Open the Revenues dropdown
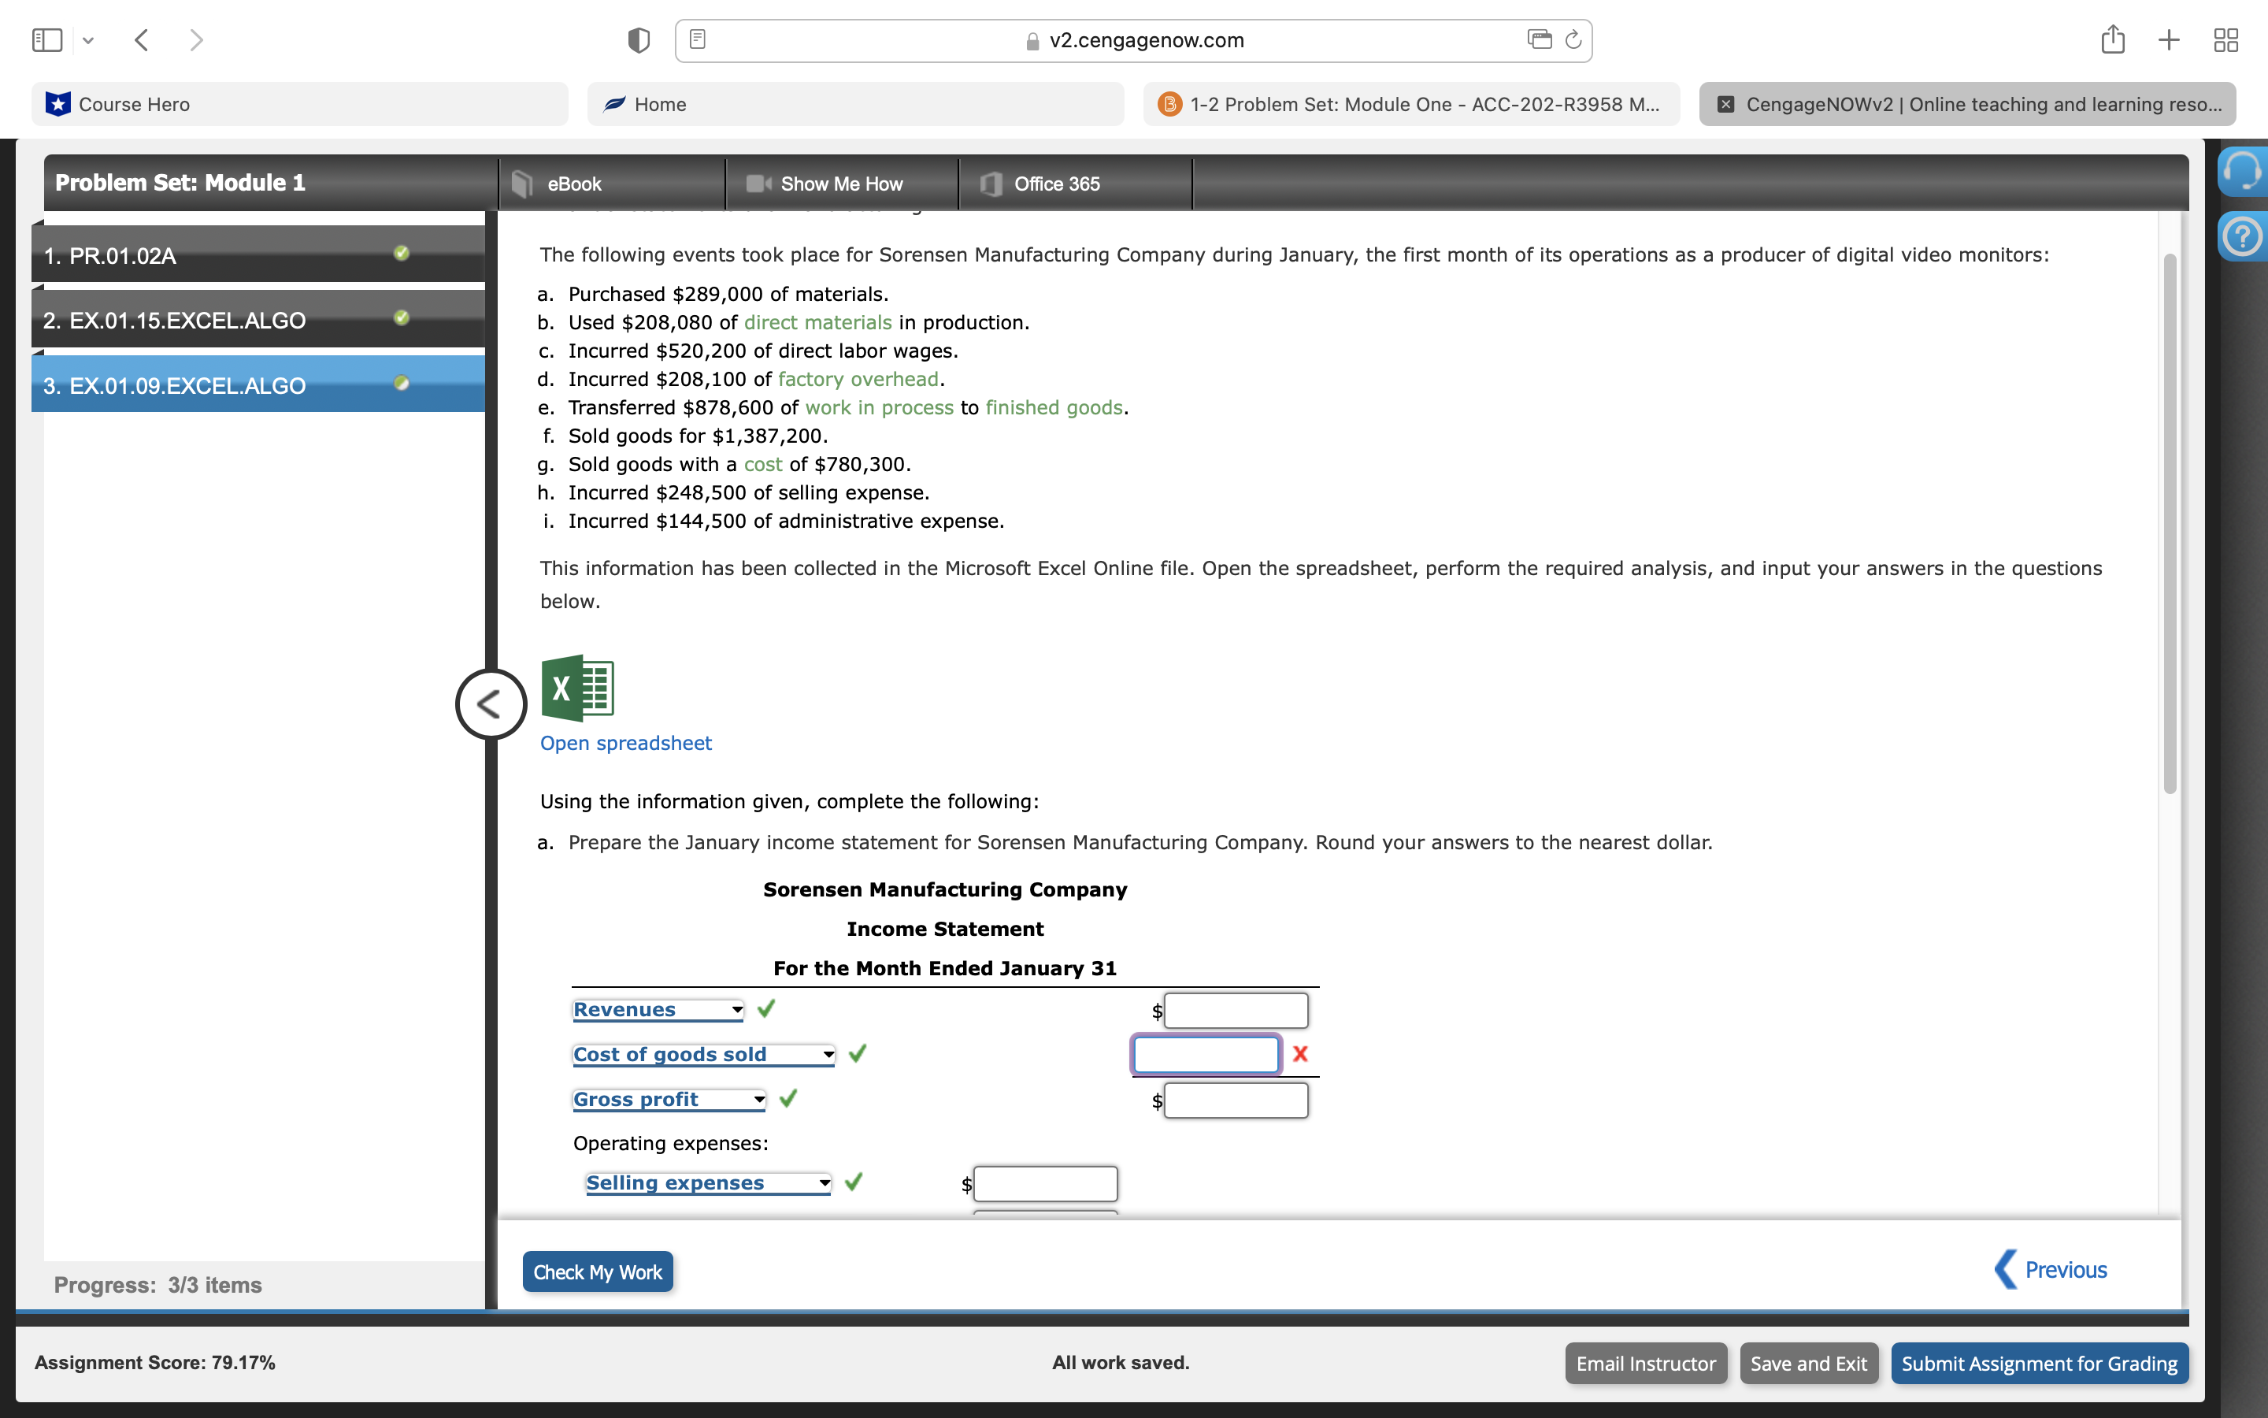2268x1418 pixels. click(658, 1010)
